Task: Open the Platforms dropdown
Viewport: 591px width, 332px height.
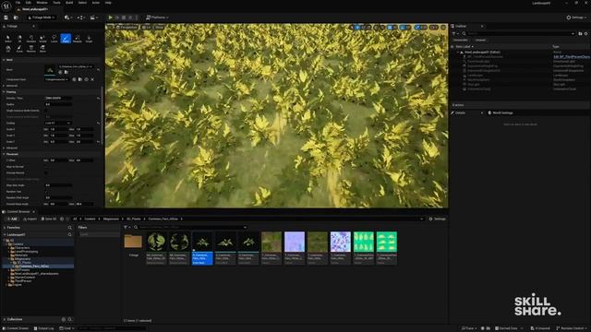Action: click(157, 18)
